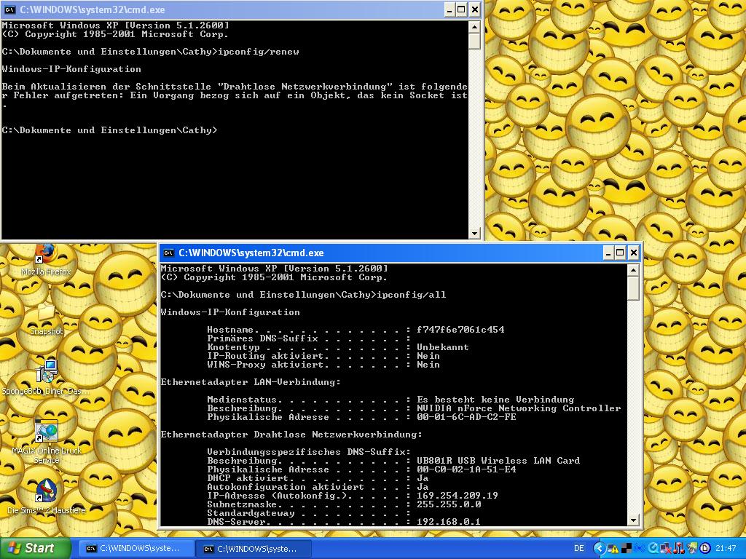Click Nein in the WINS-Proxy aktiviert row
The width and height of the screenshot is (746, 559).
[428, 365]
